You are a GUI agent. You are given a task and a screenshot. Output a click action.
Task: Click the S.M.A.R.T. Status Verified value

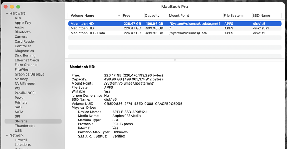pyautogui.click(x=119, y=136)
